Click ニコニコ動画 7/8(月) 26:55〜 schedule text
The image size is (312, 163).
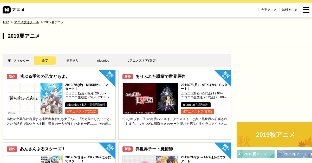point(86,93)
